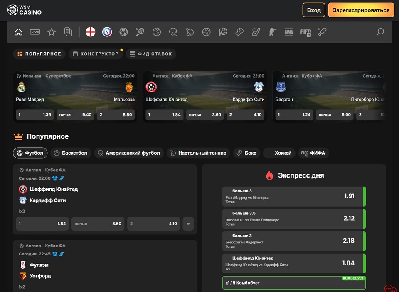Switch to the Конструктор tab
Image resolution: width=399 pixels, height=292 pixels.
click(96, 54)
